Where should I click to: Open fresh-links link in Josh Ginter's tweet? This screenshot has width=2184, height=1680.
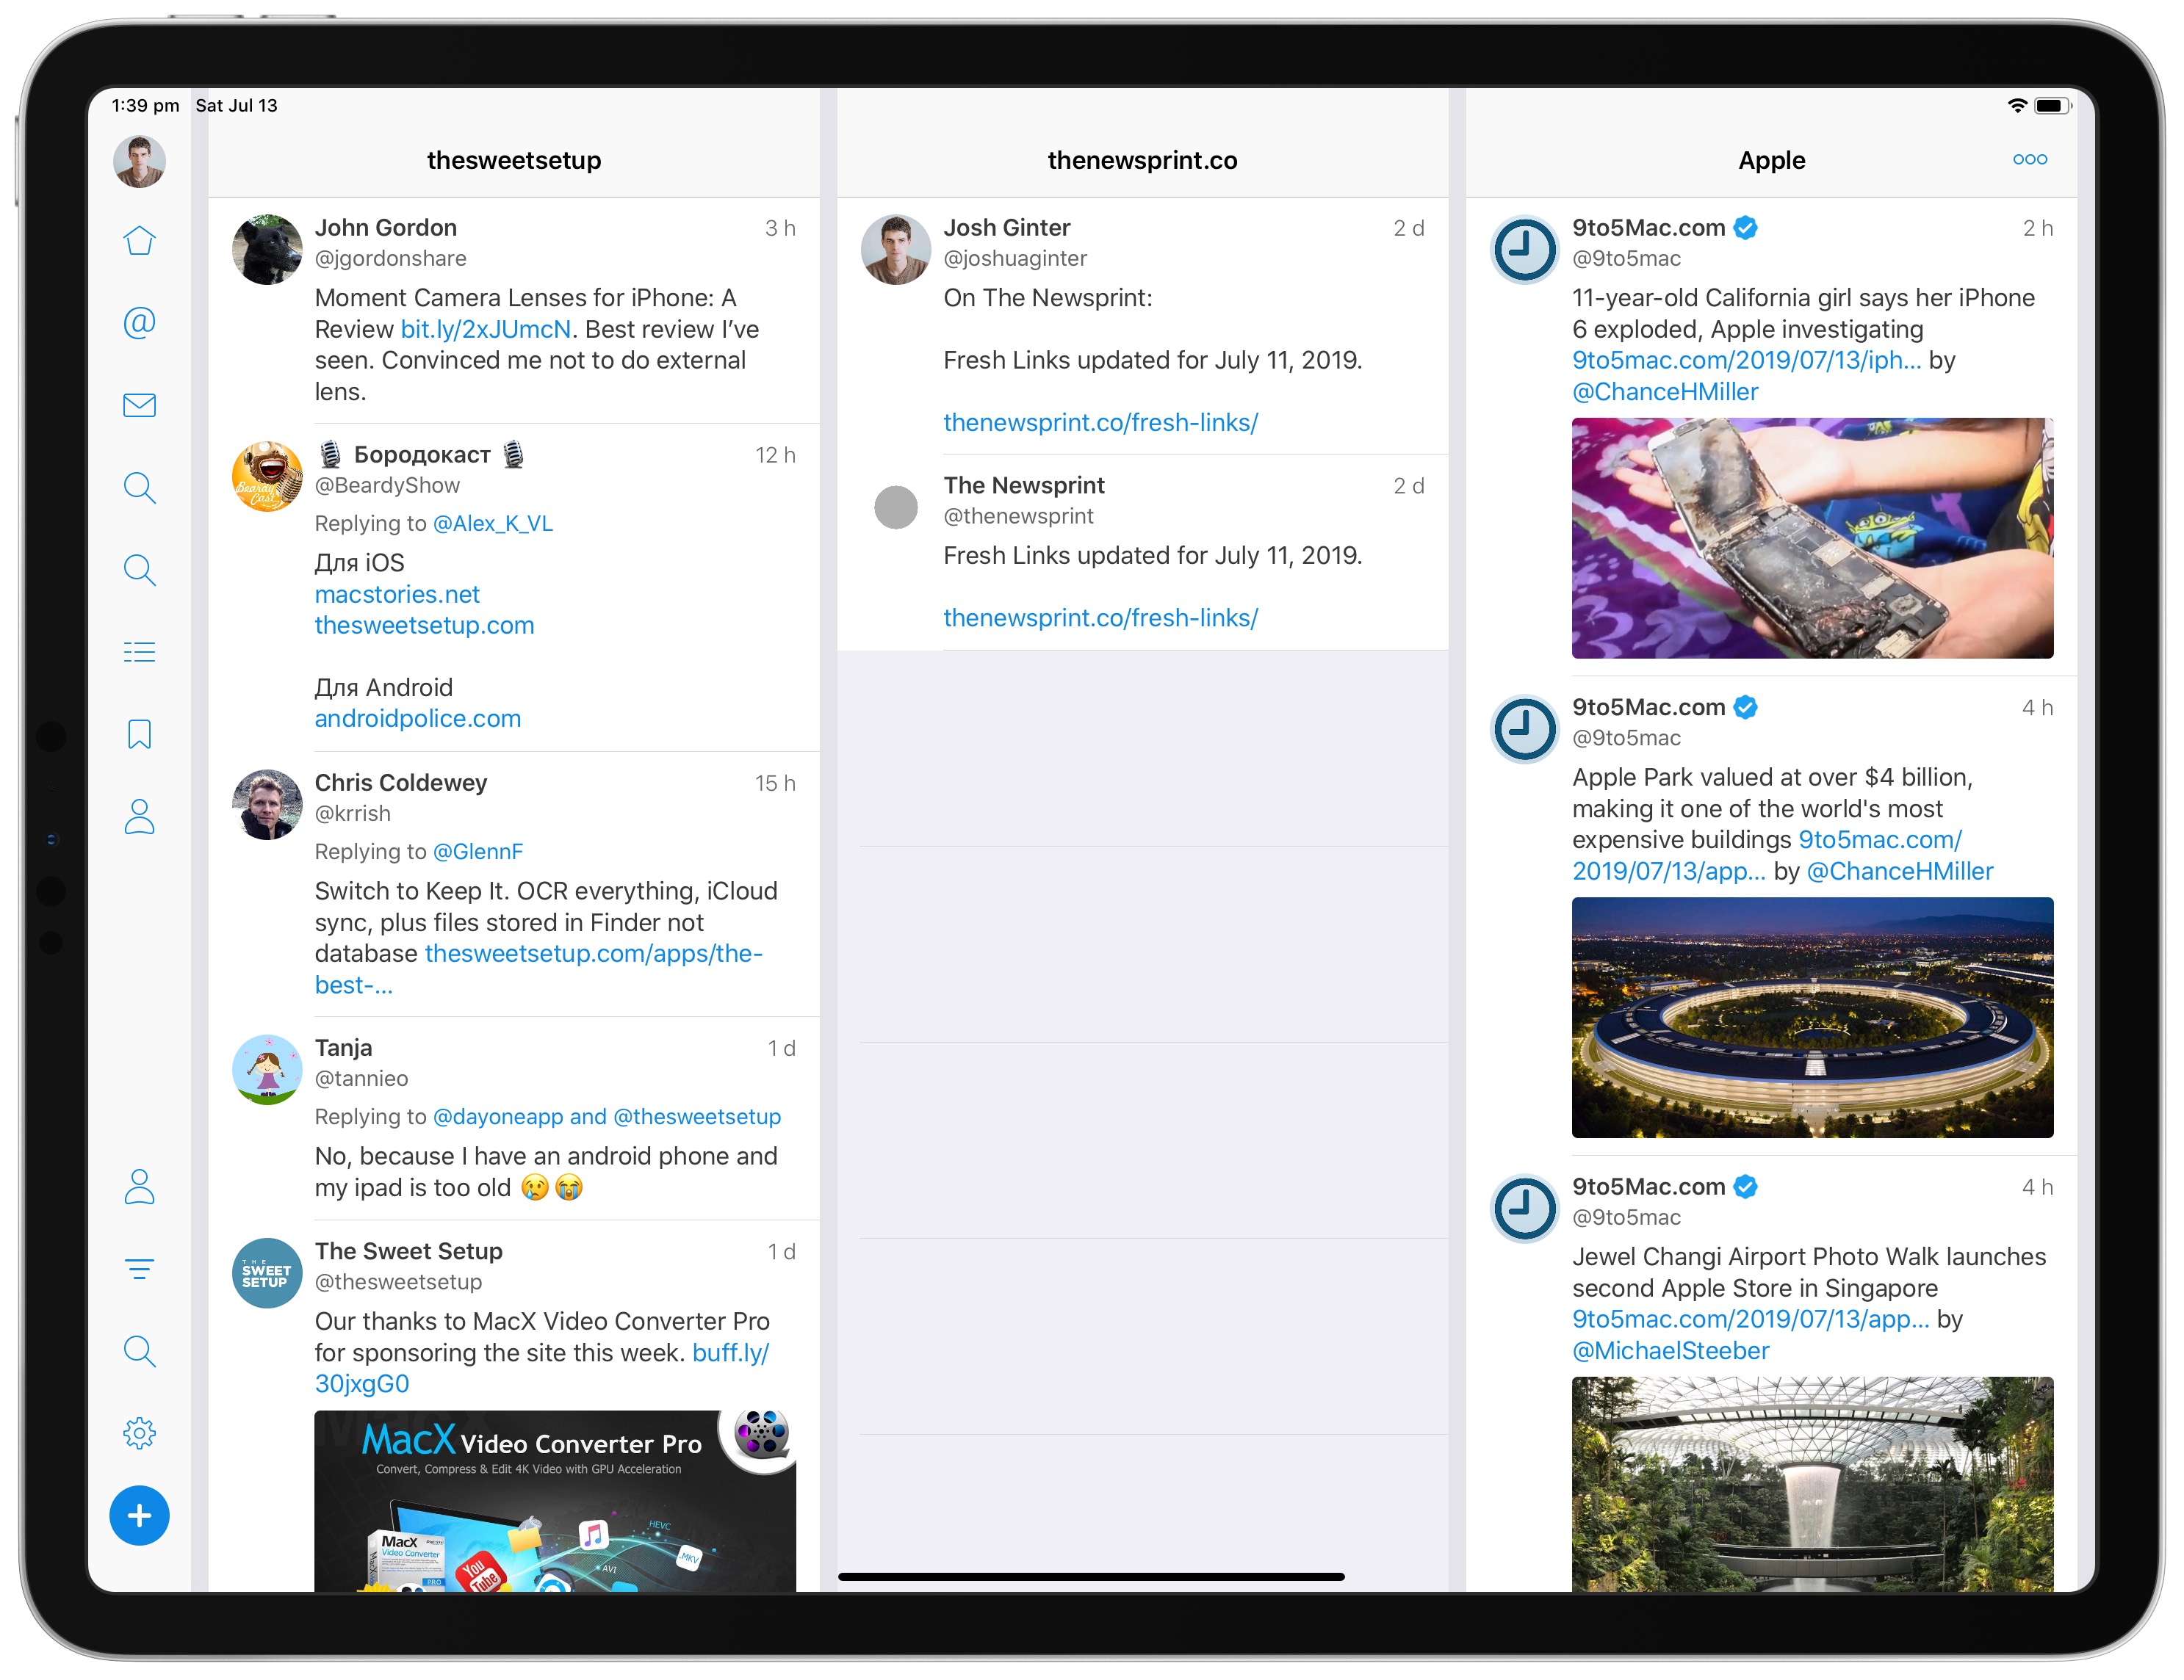pos(1101,423)
